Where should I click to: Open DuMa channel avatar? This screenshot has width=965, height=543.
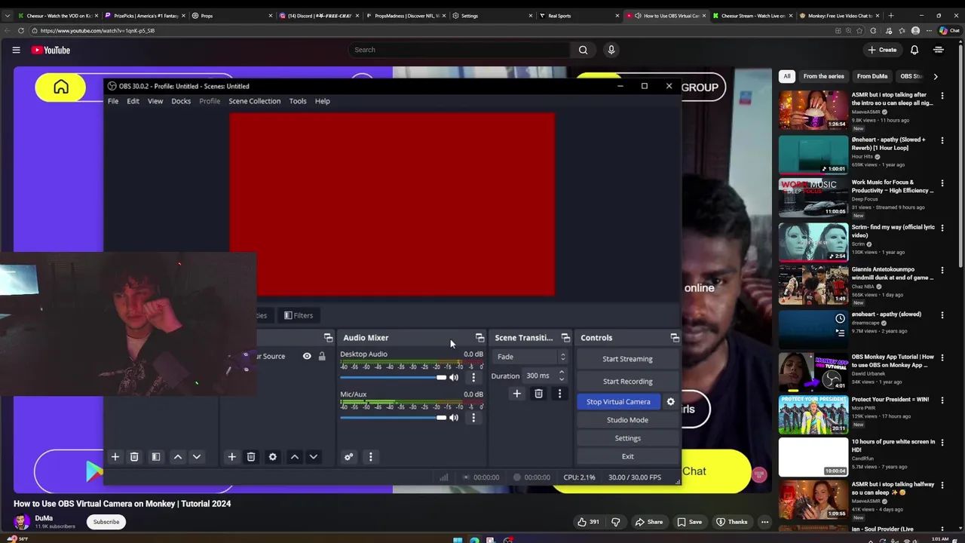point(22,521)
